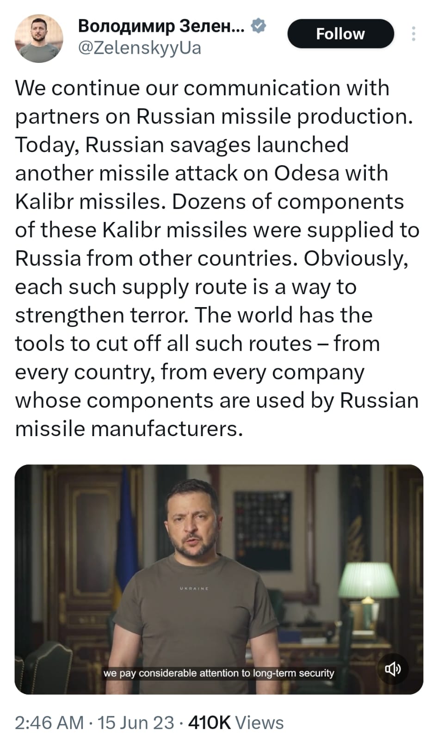Play the embedded video of the speaker
Screen dimensions: 438x740
click(x=219, y=579)
